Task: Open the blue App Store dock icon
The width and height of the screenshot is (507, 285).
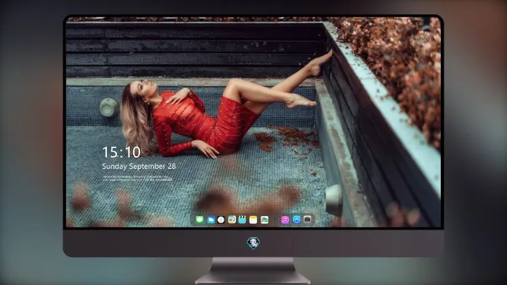Action: (297, 219)
